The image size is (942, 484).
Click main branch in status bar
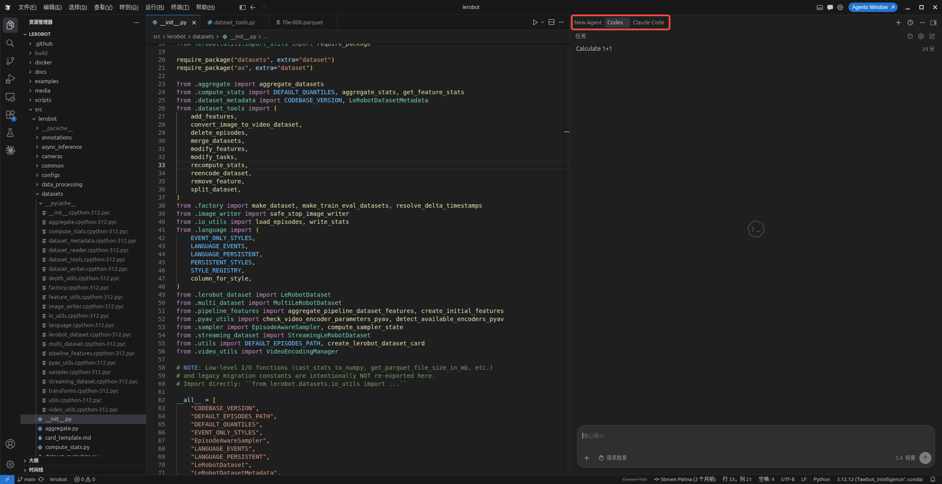point(26,479)
